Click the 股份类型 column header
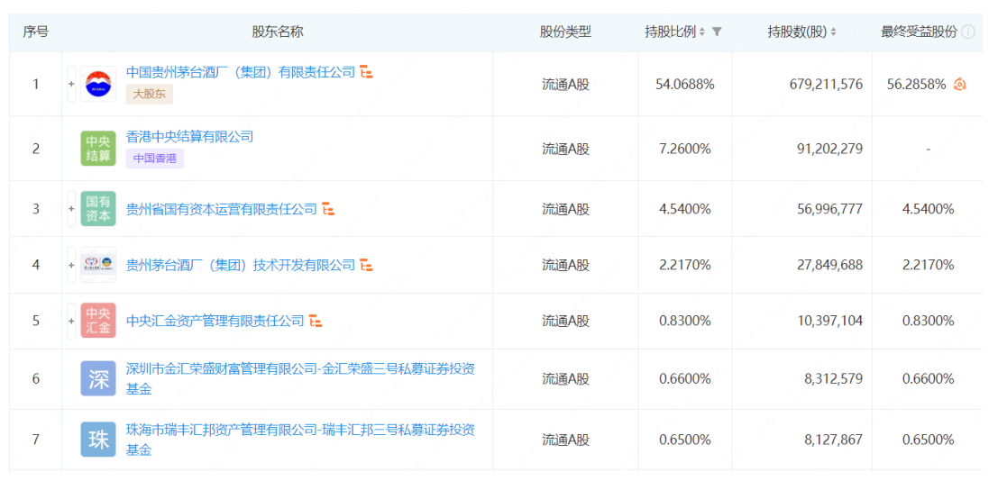This screenshot has width=998, height=481. [x=565, y=32]
